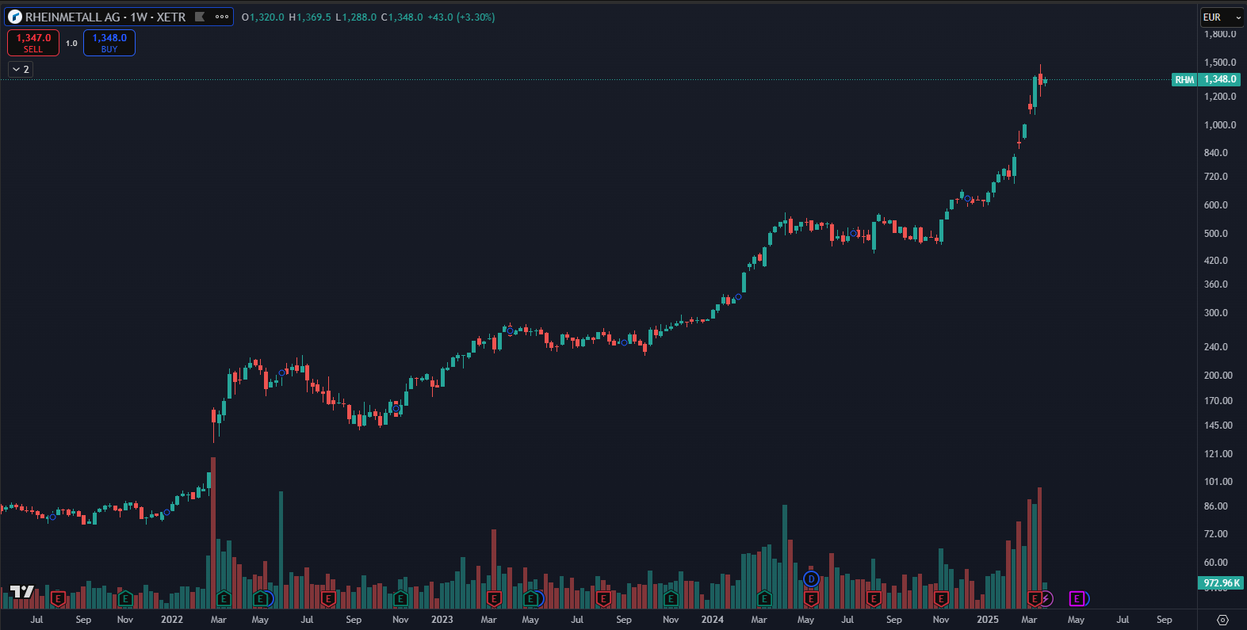Click the RHM 1,348.0 price label
1247x630 pixels.
1205,79
